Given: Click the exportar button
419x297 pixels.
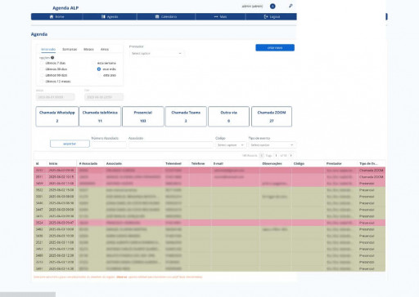Looking at the screenshot, I should pos(70,144).
